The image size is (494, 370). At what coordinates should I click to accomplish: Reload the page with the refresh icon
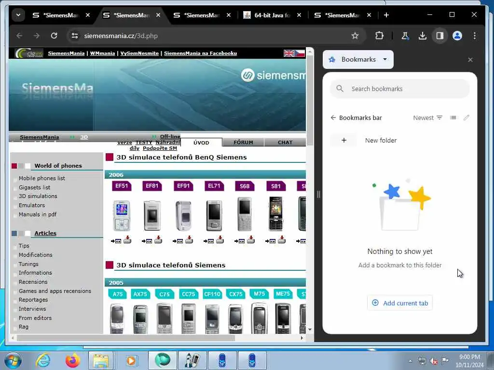[x=54, y=36]
